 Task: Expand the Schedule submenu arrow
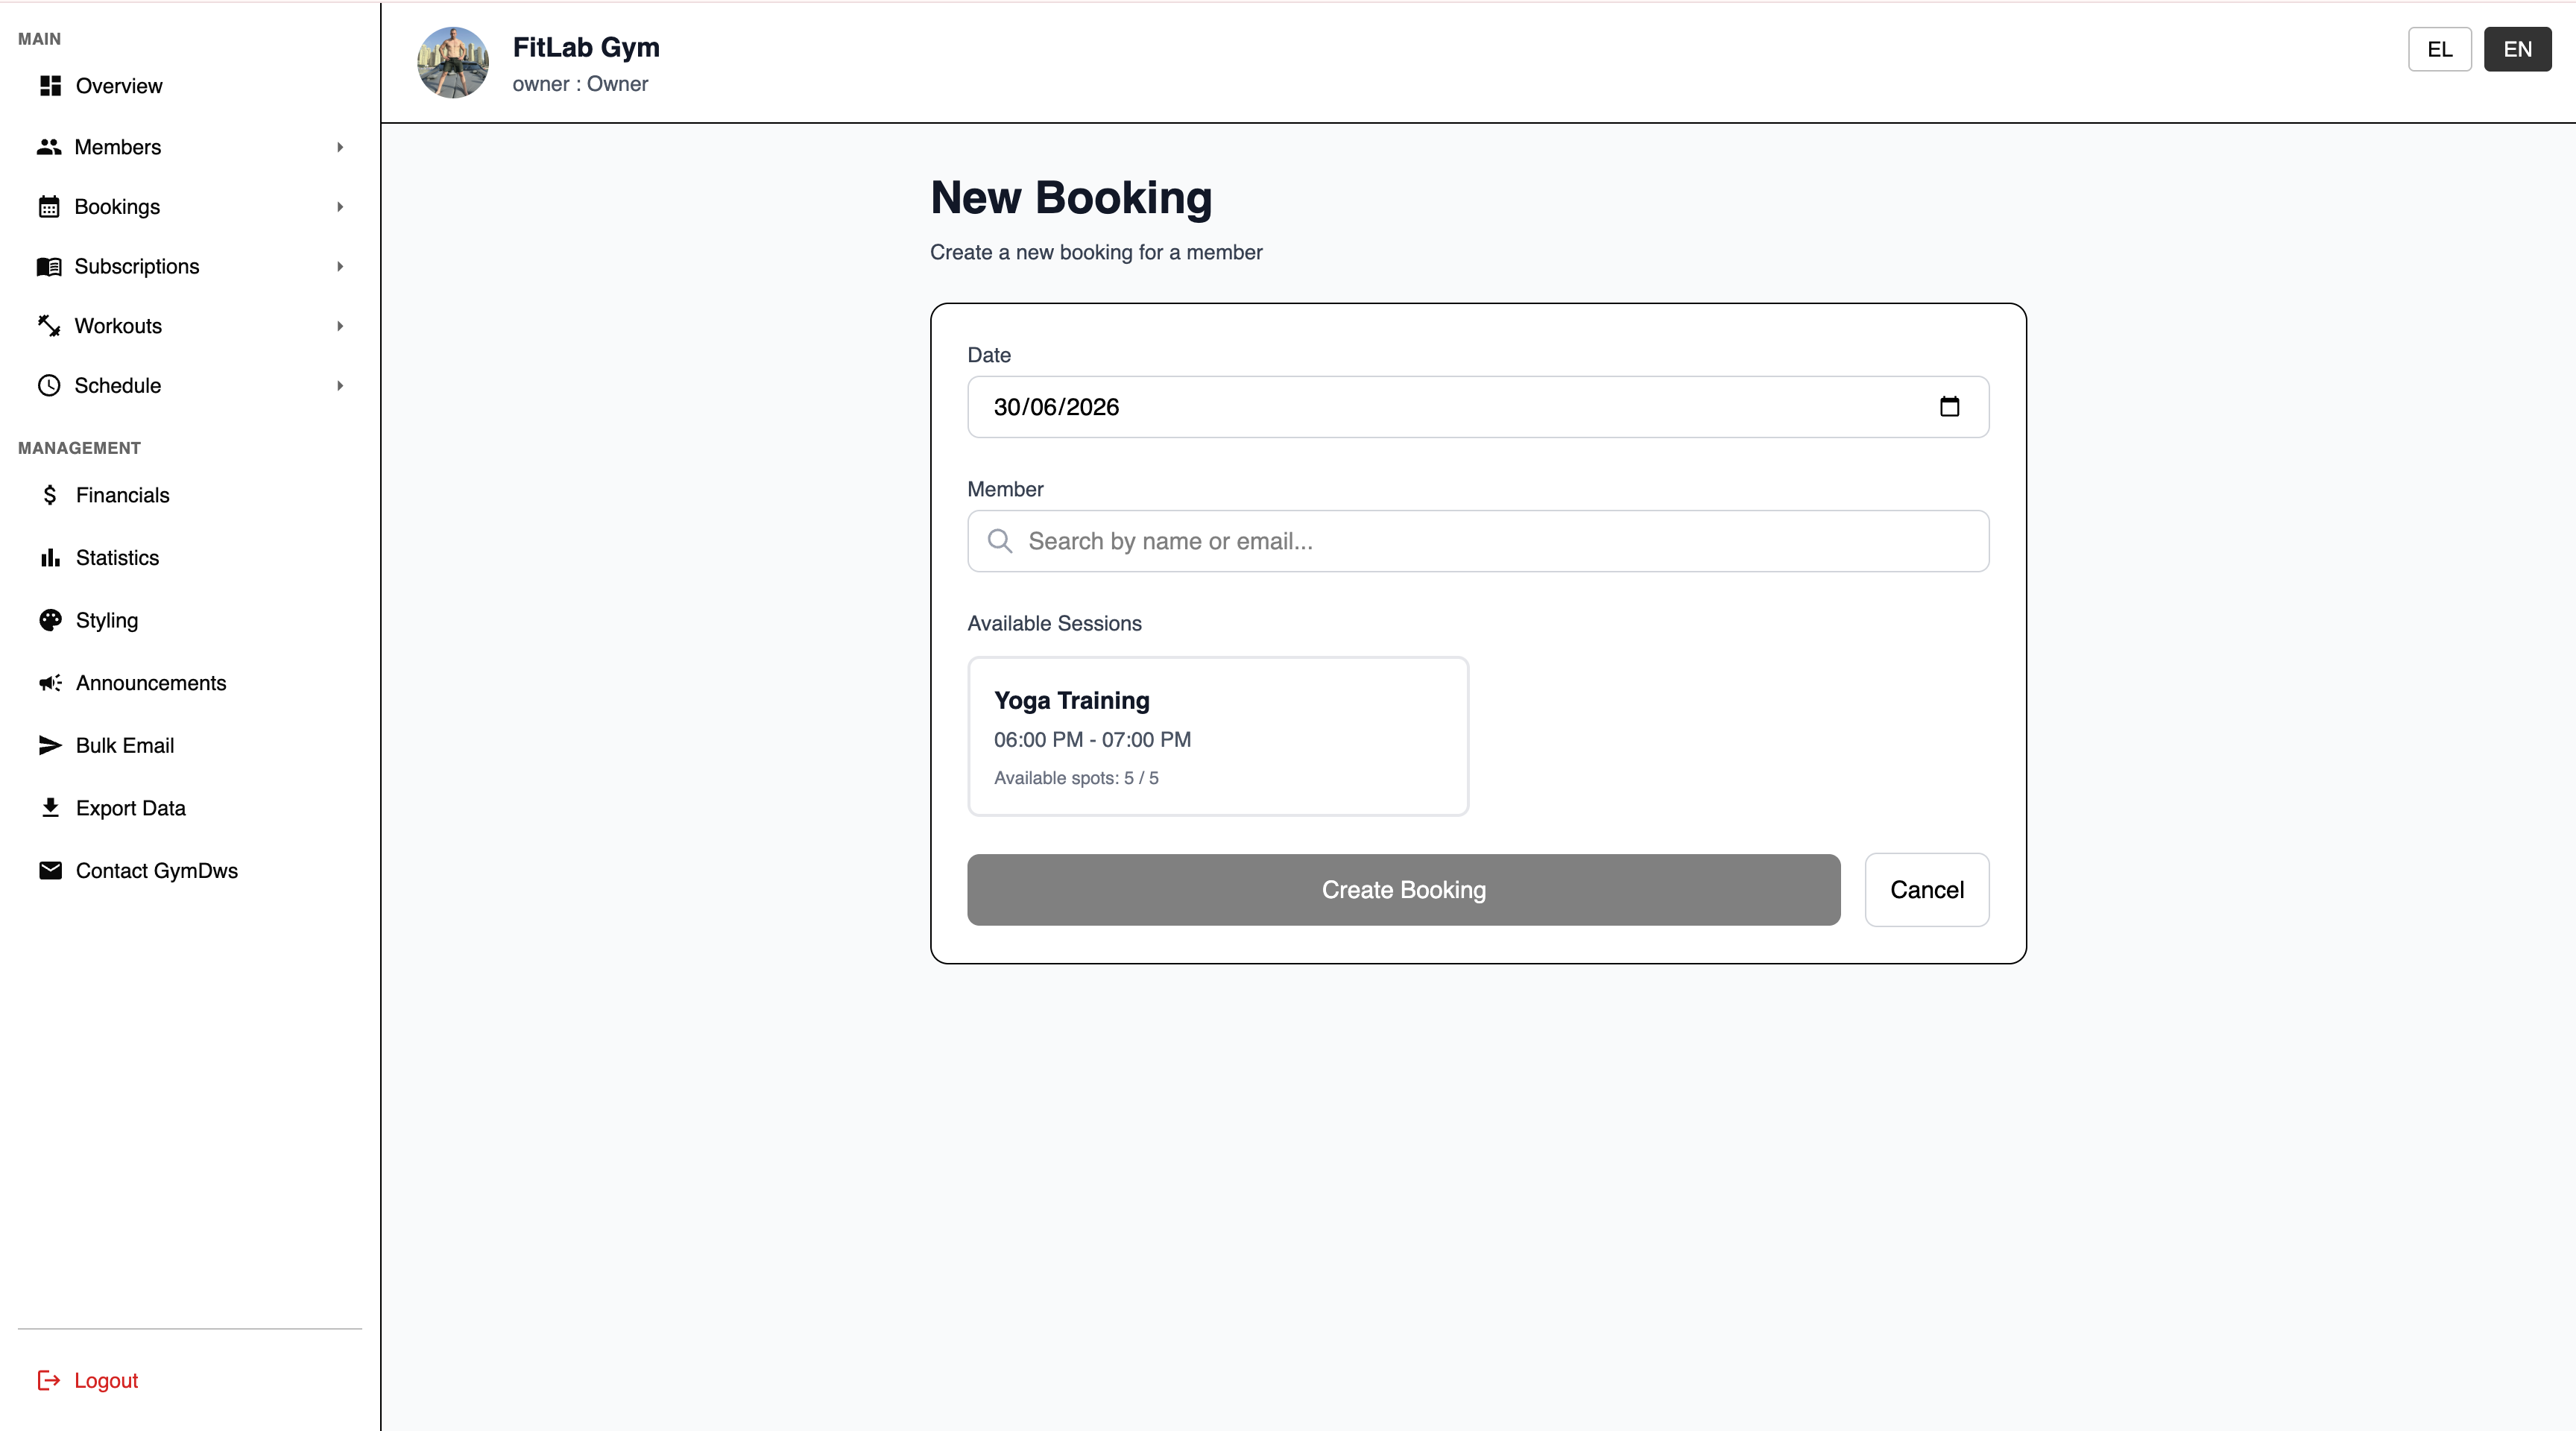click(x=340, y=386)
